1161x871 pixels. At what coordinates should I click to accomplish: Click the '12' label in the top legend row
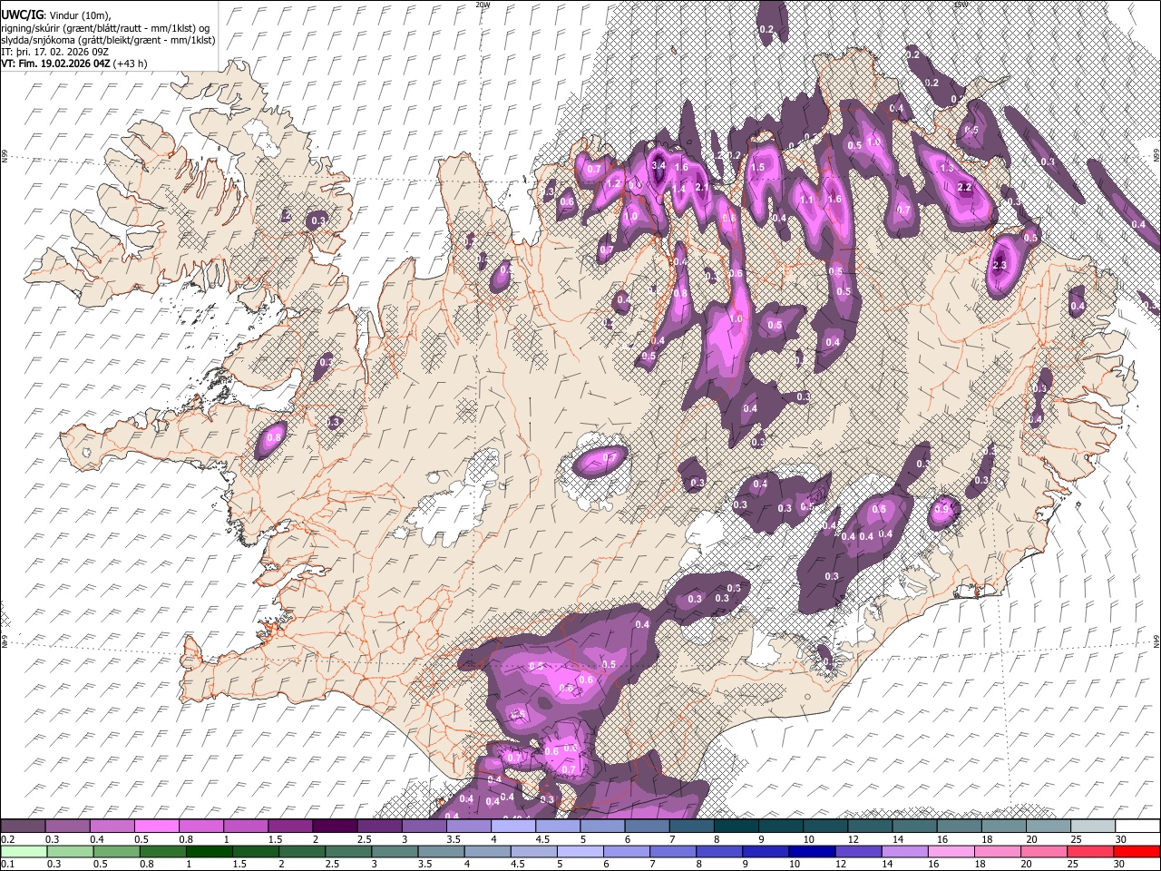click(853, 839)
